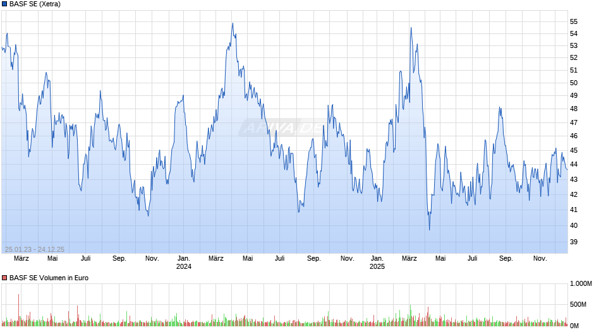The width and height of the screenshot is (594, 332).
Task: Click the price axis label 55
Action: click(x=574, y=21)
